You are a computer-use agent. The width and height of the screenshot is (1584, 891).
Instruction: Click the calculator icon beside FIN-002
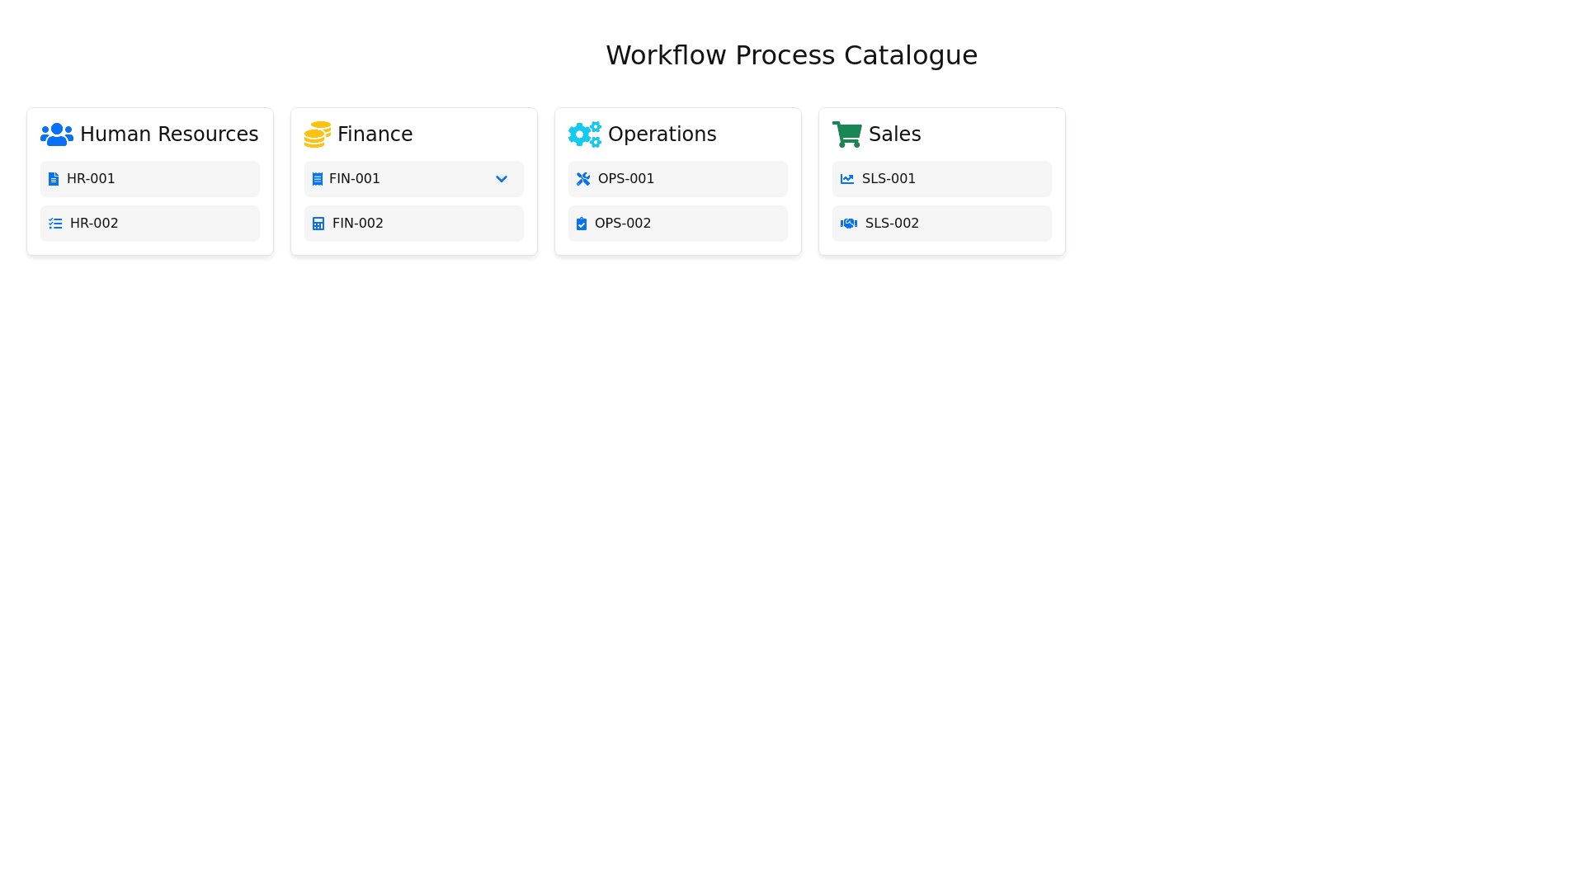point(318,224)
